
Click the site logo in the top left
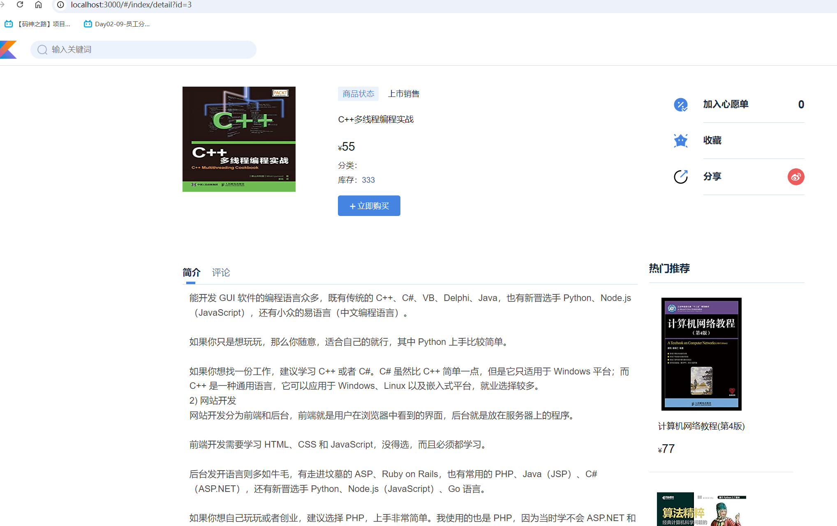pos(8,49)
